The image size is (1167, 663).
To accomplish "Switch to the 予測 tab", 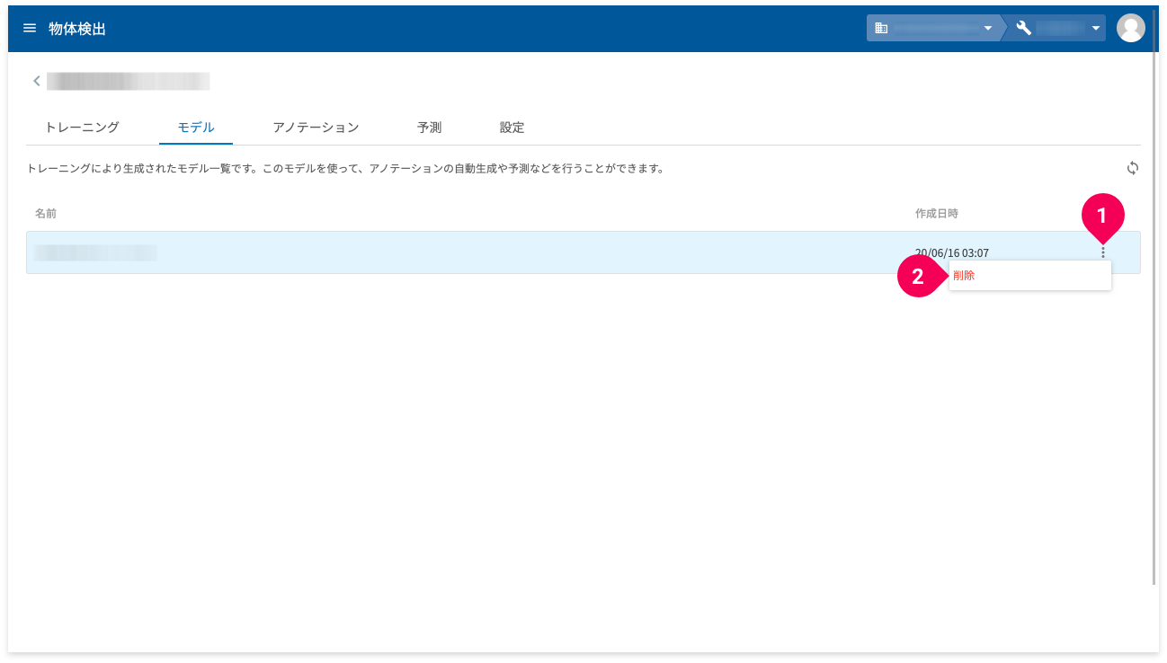I will 429,128.
